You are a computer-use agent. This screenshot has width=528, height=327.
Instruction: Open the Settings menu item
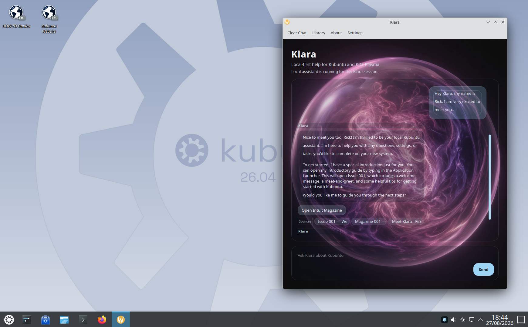pyautogui.click(x=355, y=33)
